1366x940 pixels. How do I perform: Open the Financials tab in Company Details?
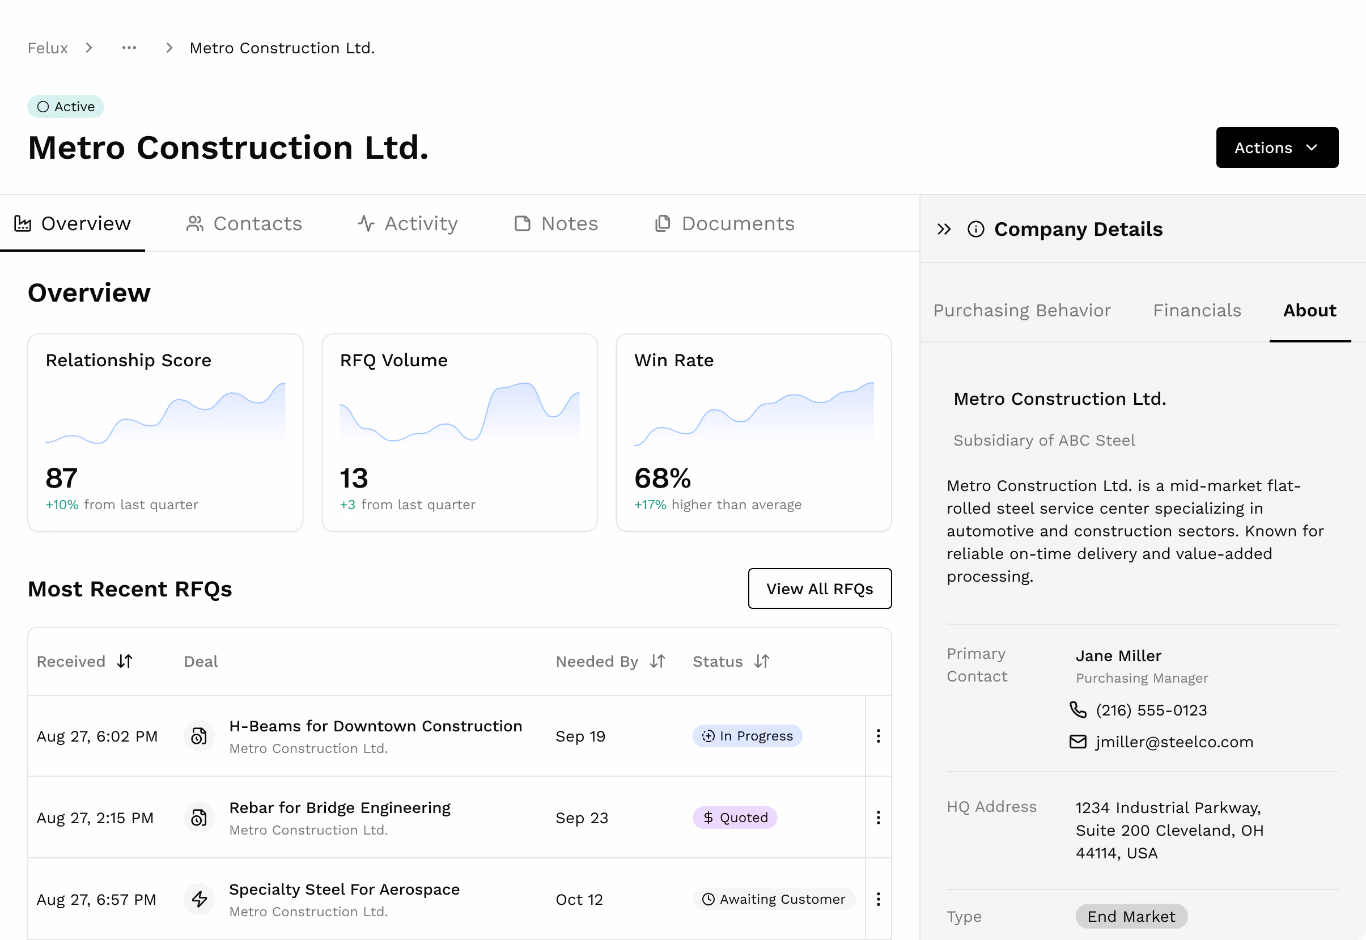(1197, 310)
